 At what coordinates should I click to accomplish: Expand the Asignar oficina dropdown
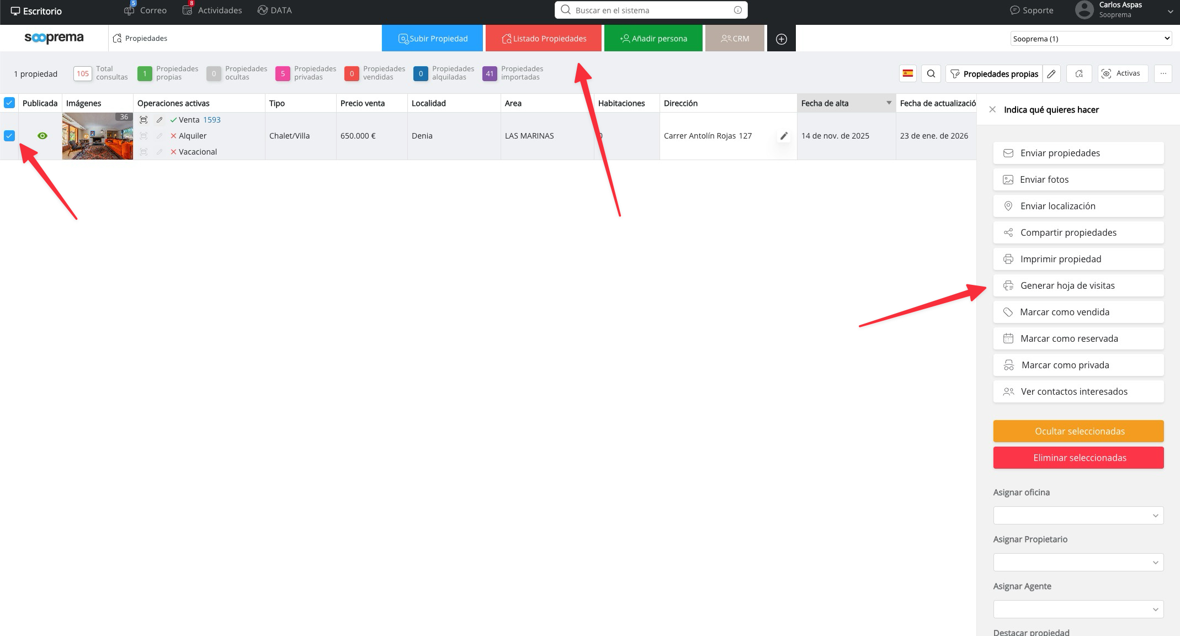(x=1078, y=516)
